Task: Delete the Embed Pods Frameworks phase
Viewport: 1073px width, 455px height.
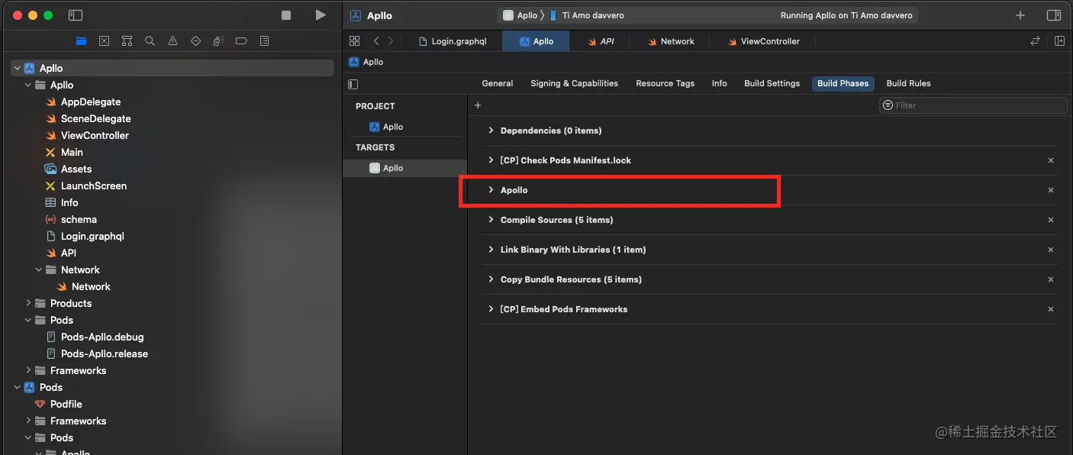Action: coord(1051,309)
